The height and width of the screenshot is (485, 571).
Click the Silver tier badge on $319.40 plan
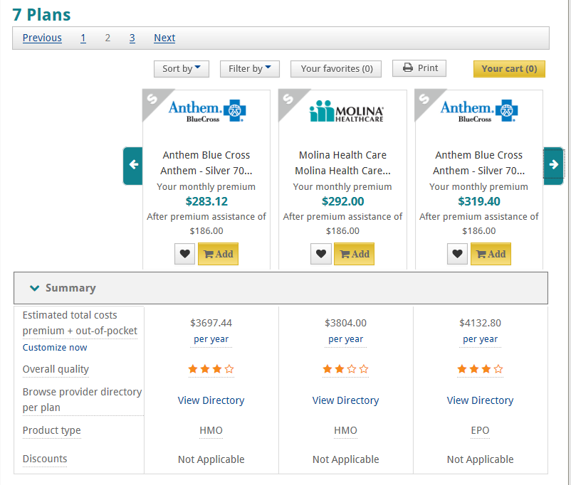pos(424,99)
